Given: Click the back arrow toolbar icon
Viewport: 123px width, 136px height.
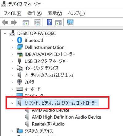Looking at the screenshot, I should click(5, 22).
